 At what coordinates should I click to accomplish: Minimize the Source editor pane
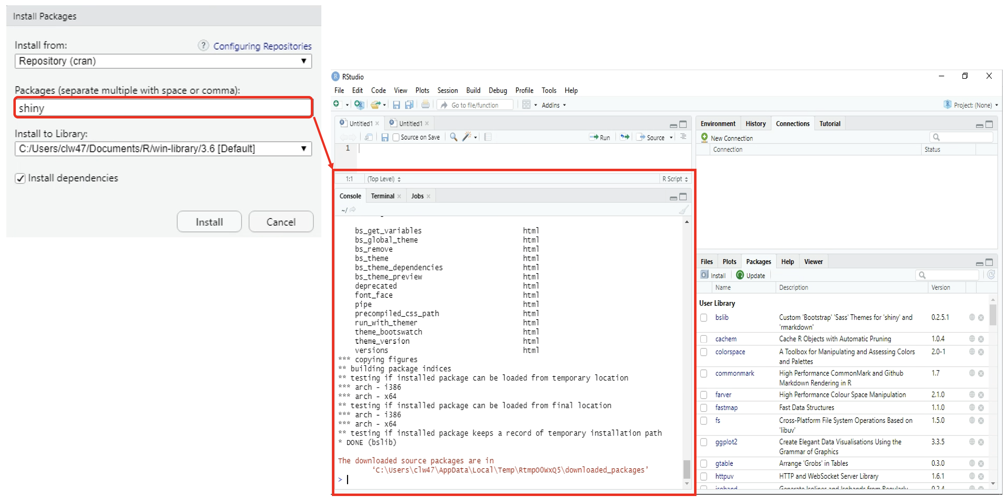(673, 125)
